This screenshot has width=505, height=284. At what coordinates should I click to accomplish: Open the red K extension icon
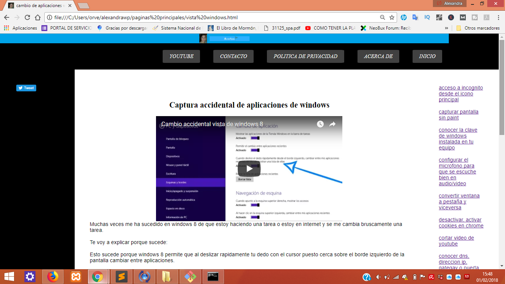(451, 17)
